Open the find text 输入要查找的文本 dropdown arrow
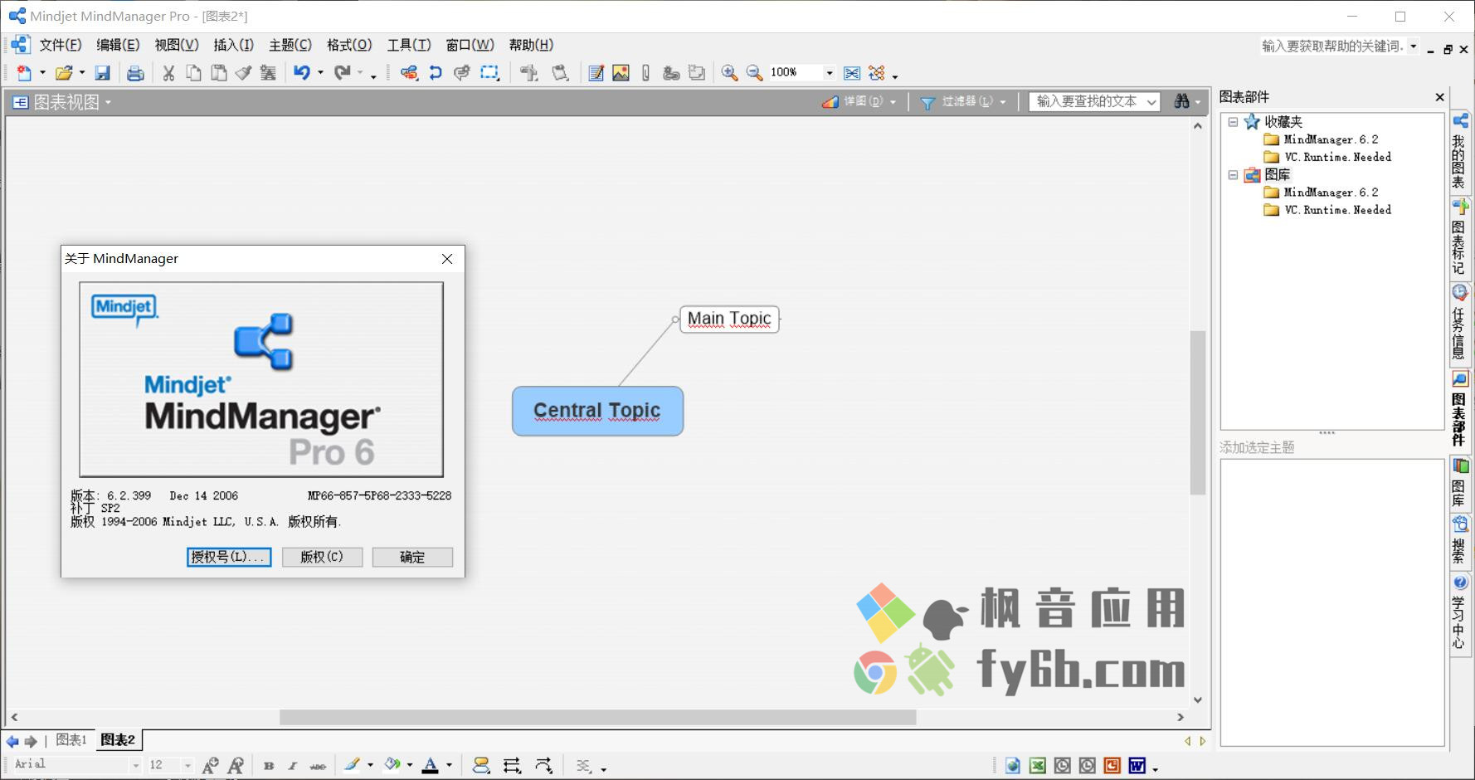 [x=1151, y=102]
